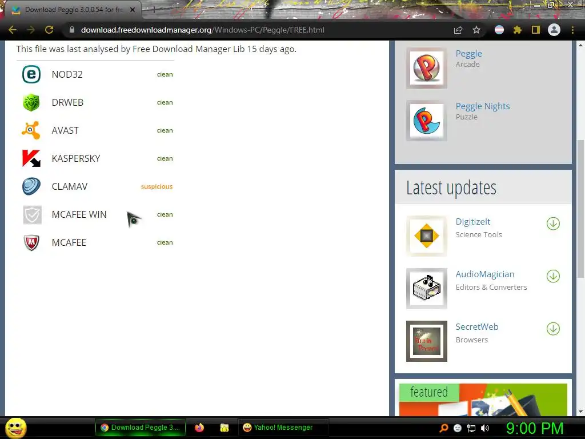Open Yahoo! Messenger taskbar button
The height and width of the screenshot is (439, 585).
pyautogui.click(x=283, y=428)
